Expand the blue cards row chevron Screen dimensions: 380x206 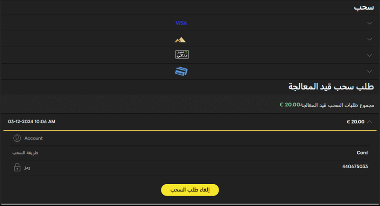[369, 71]
